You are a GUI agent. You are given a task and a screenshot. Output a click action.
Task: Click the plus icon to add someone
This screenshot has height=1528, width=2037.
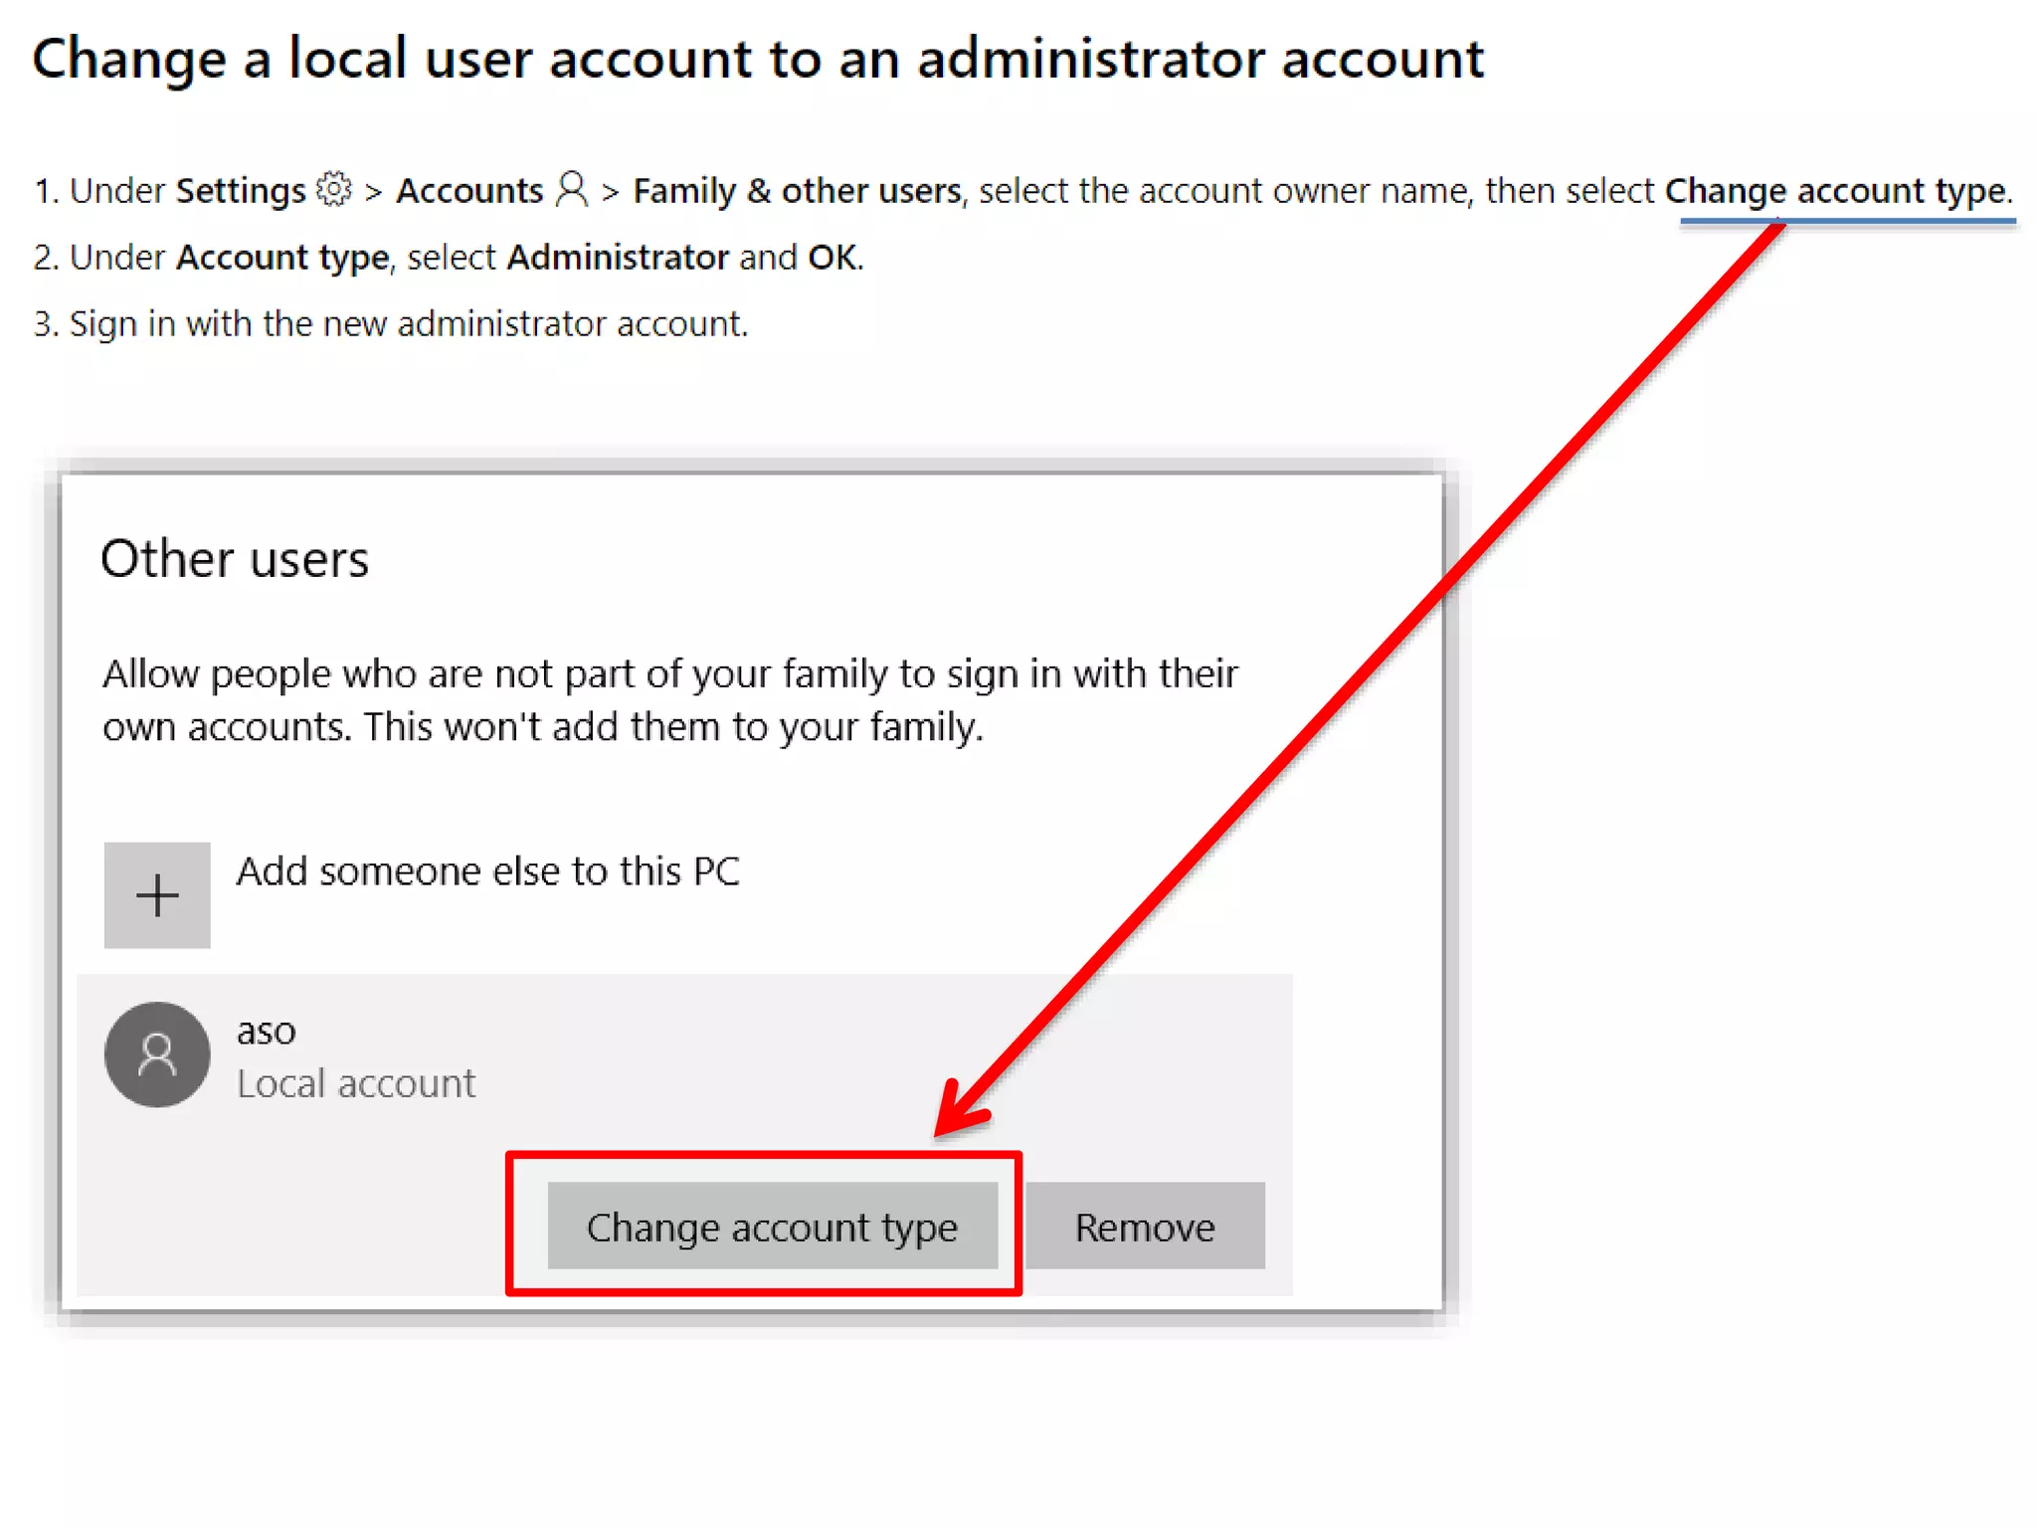(157, 894)
